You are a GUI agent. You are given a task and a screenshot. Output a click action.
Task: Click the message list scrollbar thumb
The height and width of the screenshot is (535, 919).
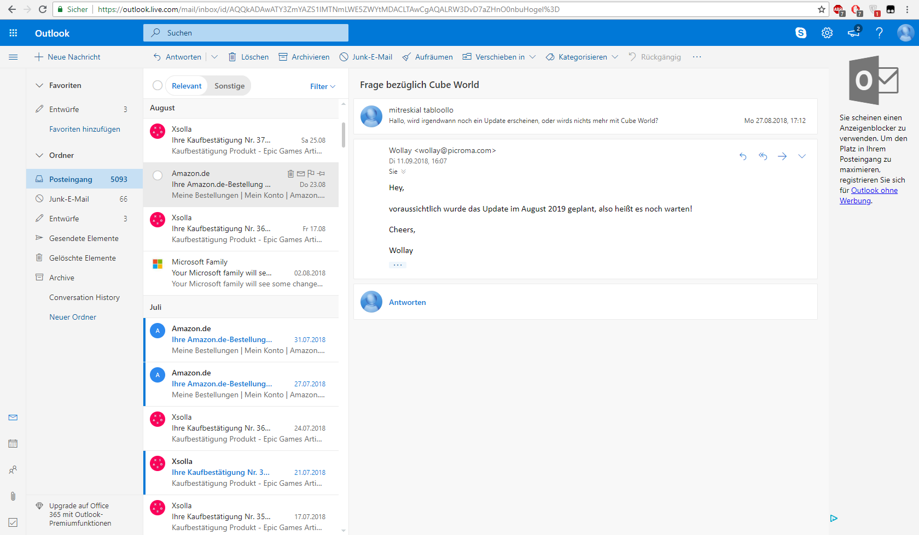(x=344, y=134)
